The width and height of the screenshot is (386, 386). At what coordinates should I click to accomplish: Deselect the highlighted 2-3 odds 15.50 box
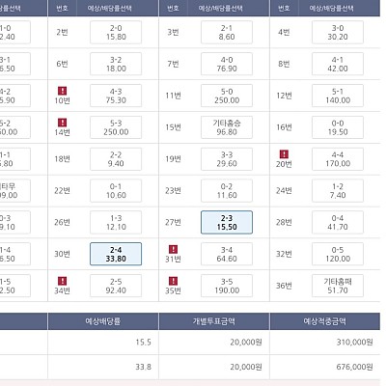[x=227, y=222]
